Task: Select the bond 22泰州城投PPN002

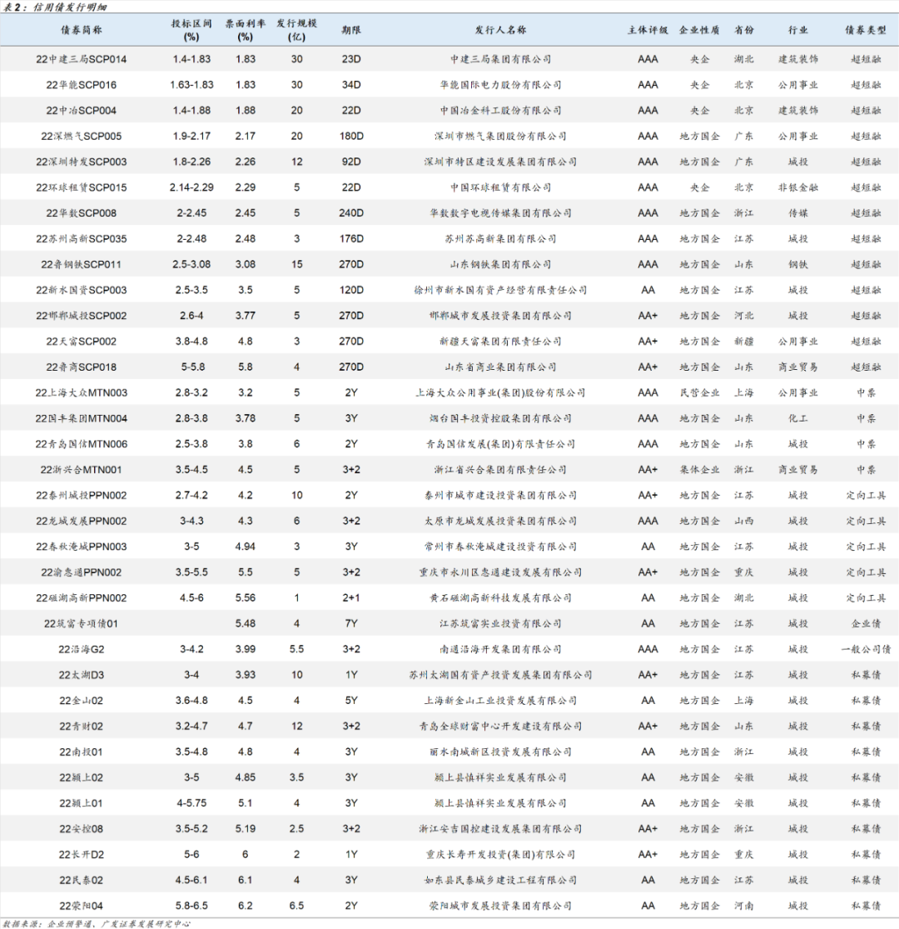Action: coord(81,495)
